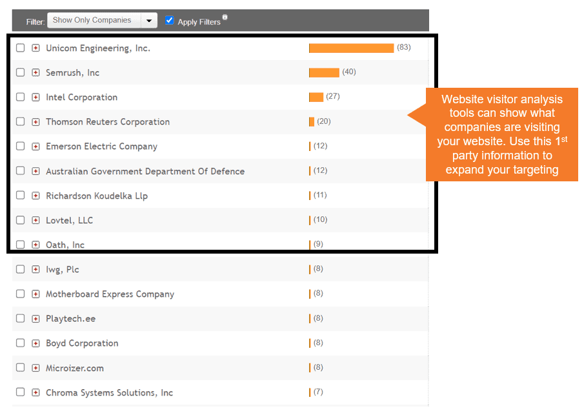Click the info icon beside Apply Filters
This screenshot has width=584, height=413.
[x=225, y=17]
